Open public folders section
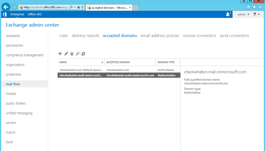 pyautogui.click(x=16, y=103)
